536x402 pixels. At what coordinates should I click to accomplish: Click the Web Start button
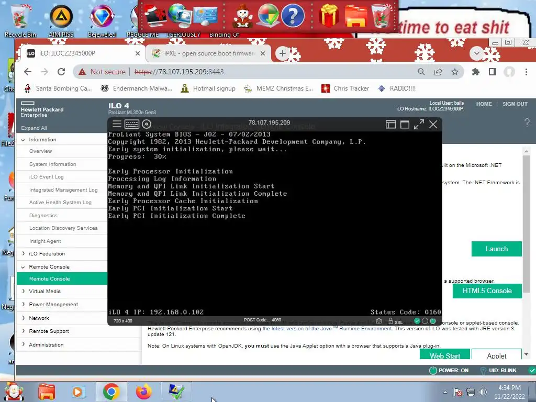(x=445, y=354)
